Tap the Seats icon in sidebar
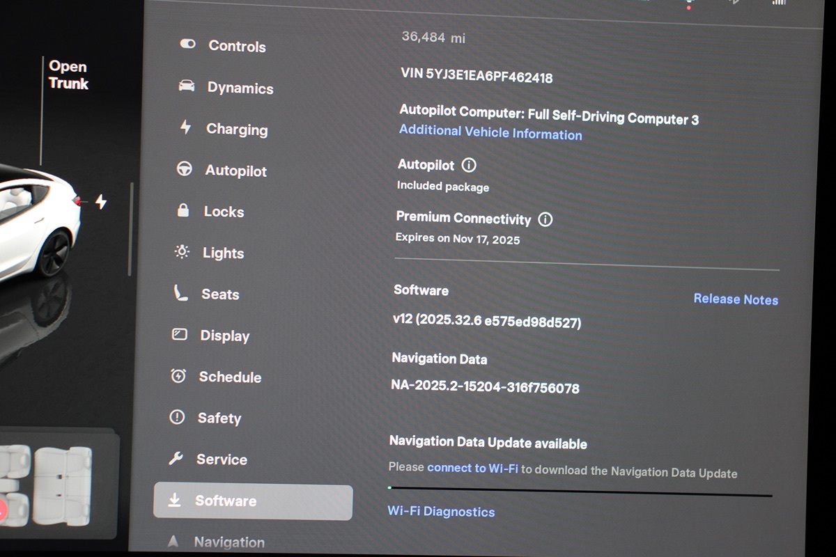The image size is (836, 557). (x=181, y=293)
